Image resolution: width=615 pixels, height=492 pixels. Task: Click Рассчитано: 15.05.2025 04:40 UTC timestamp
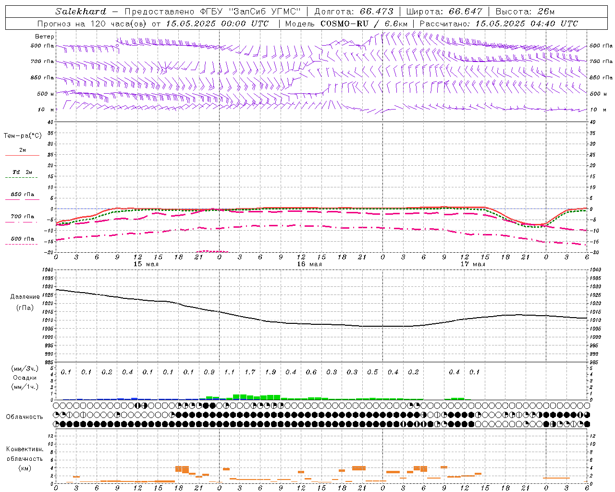click(x=499, y=24)
